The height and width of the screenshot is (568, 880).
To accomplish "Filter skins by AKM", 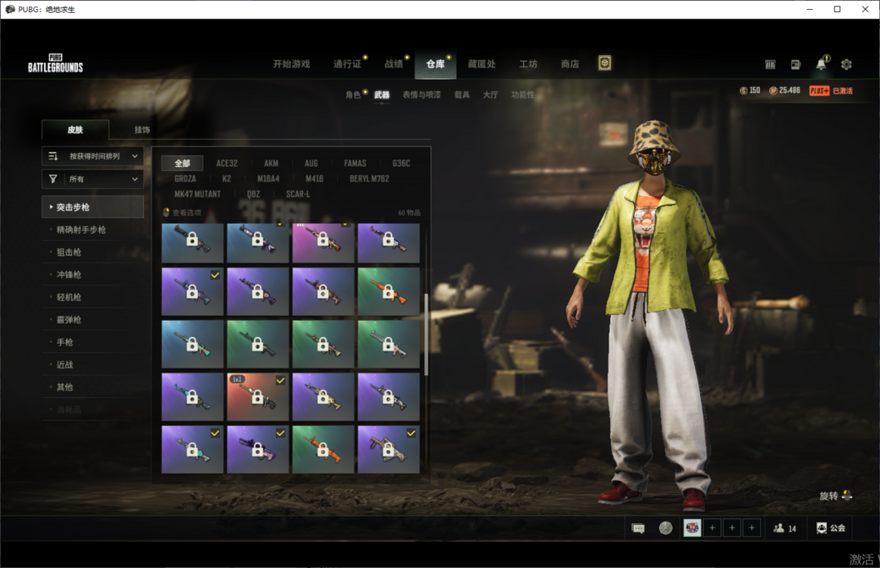I will point(271,164).
